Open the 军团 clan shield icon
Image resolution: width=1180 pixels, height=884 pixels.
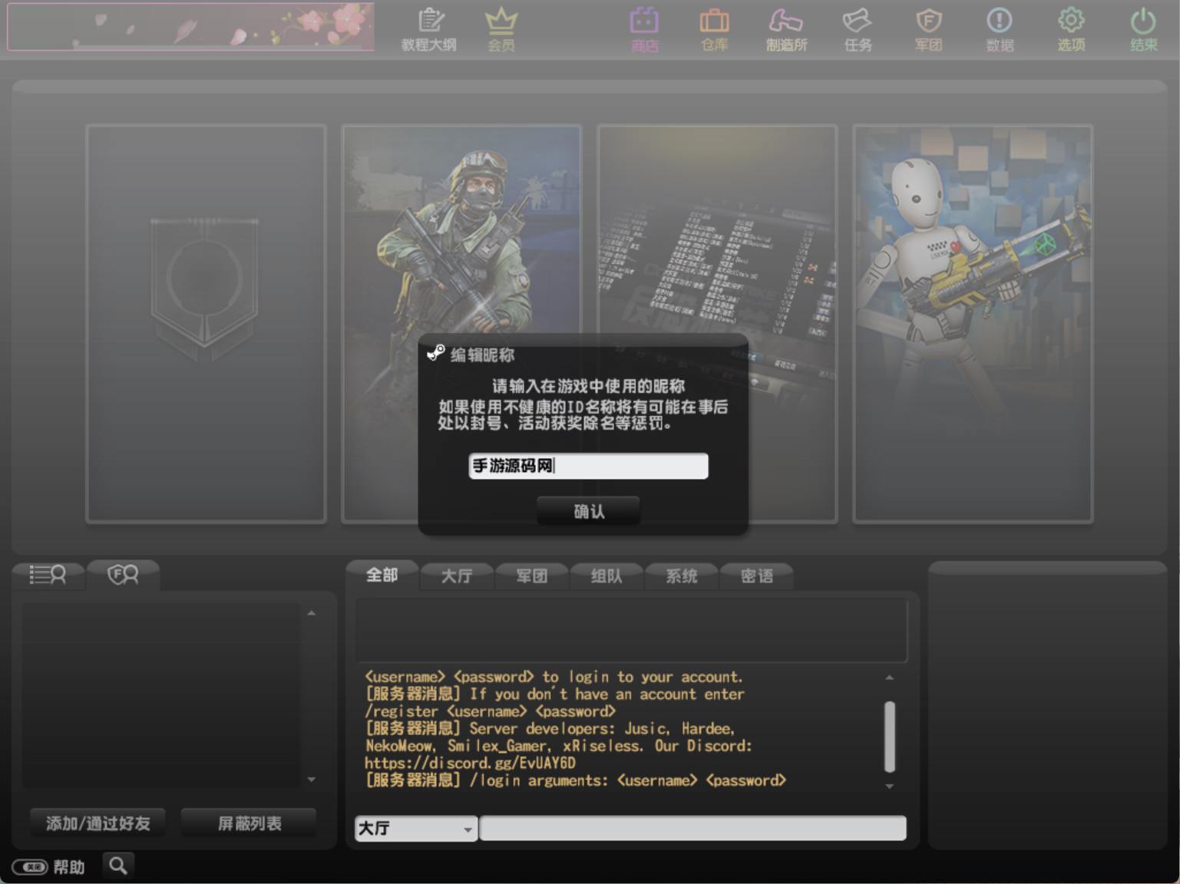tap(928, 29)
